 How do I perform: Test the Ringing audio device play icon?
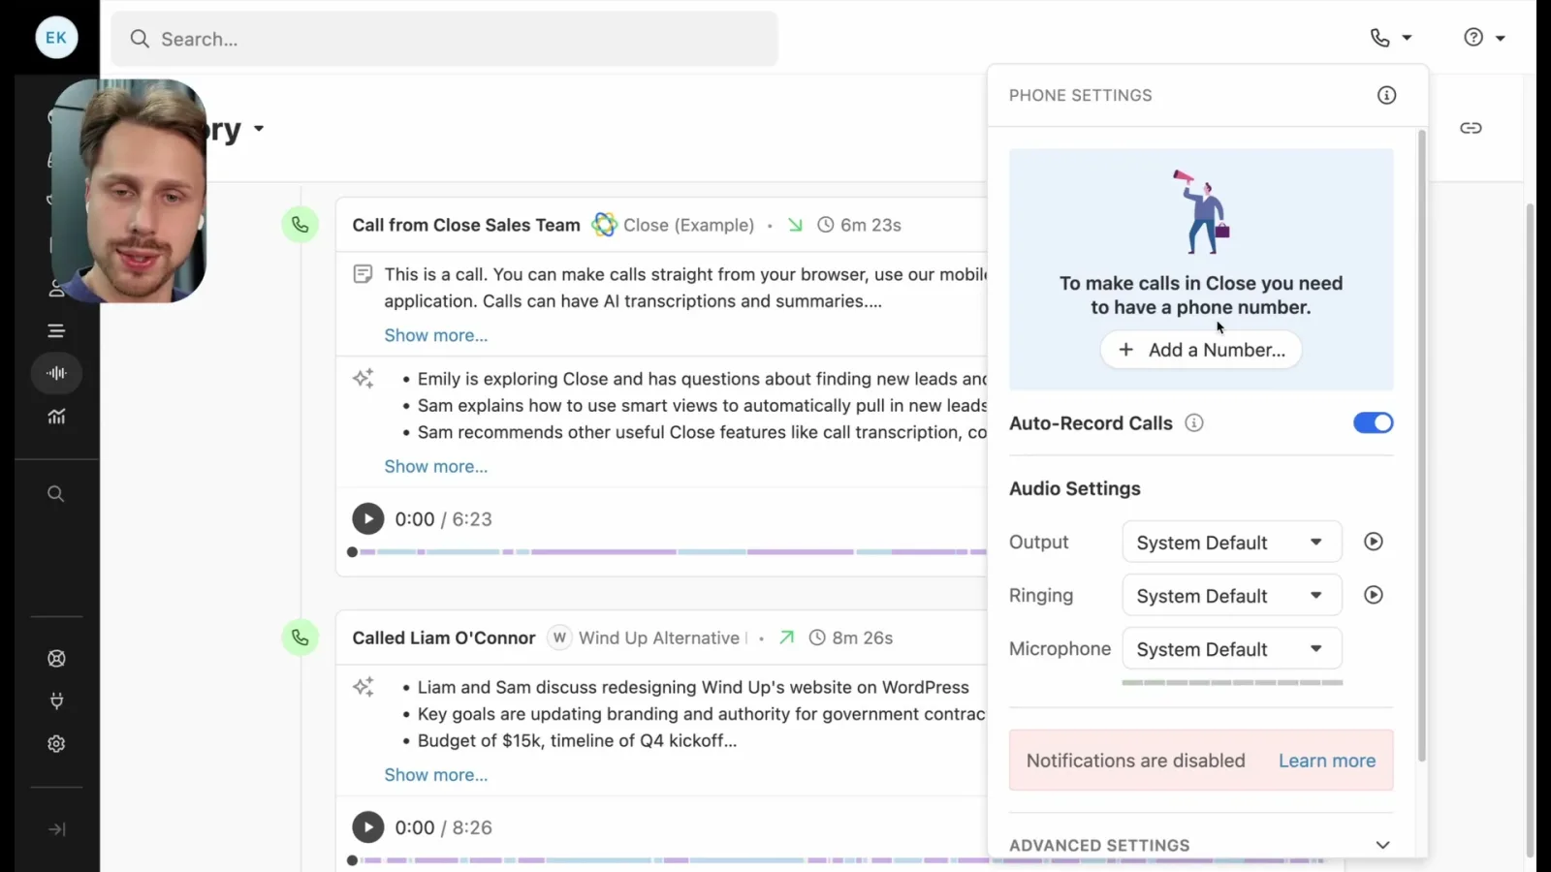1374,595
